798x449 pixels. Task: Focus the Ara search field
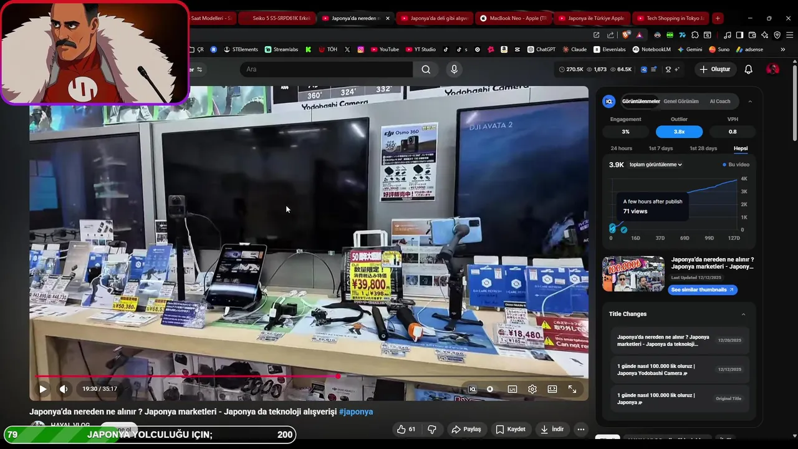(326, 69)
